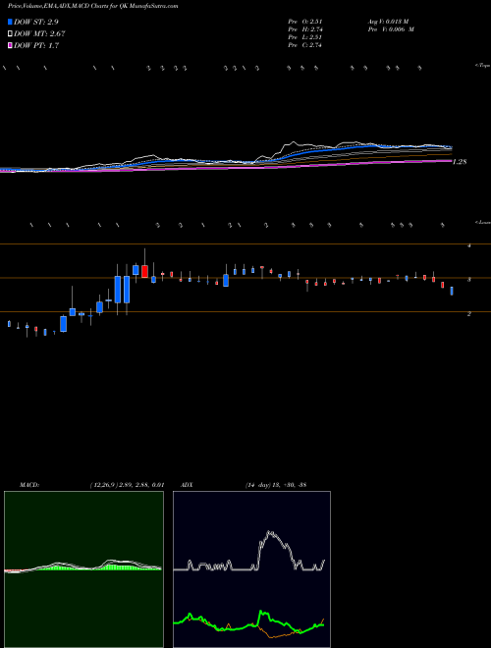This screenshot has width=491, height=648.
Task: Select the 'DOW MT: 2.67' legend text
Action: click(x=39, y=34)
